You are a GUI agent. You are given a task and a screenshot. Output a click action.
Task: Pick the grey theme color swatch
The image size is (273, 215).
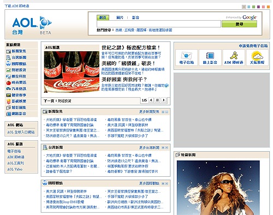point(244,7)
